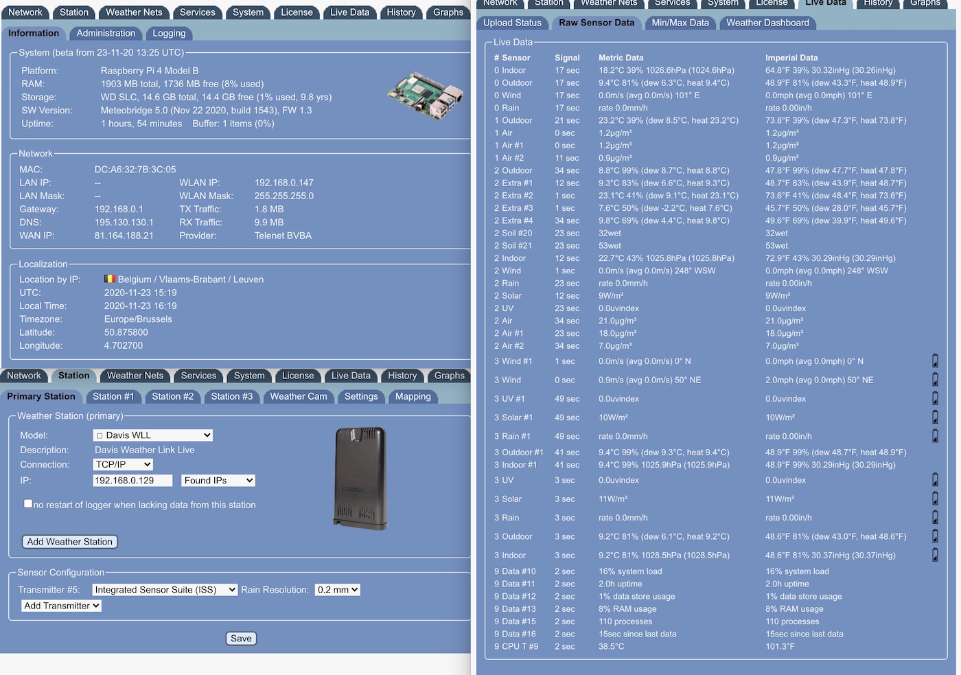
Task: Click the station IP address input field
Action: (x=132, y=481)
